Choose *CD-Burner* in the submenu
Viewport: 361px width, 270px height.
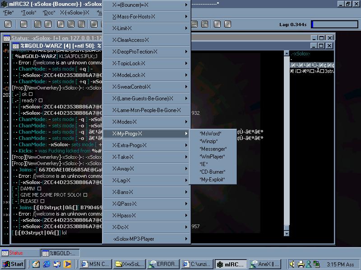212,172
